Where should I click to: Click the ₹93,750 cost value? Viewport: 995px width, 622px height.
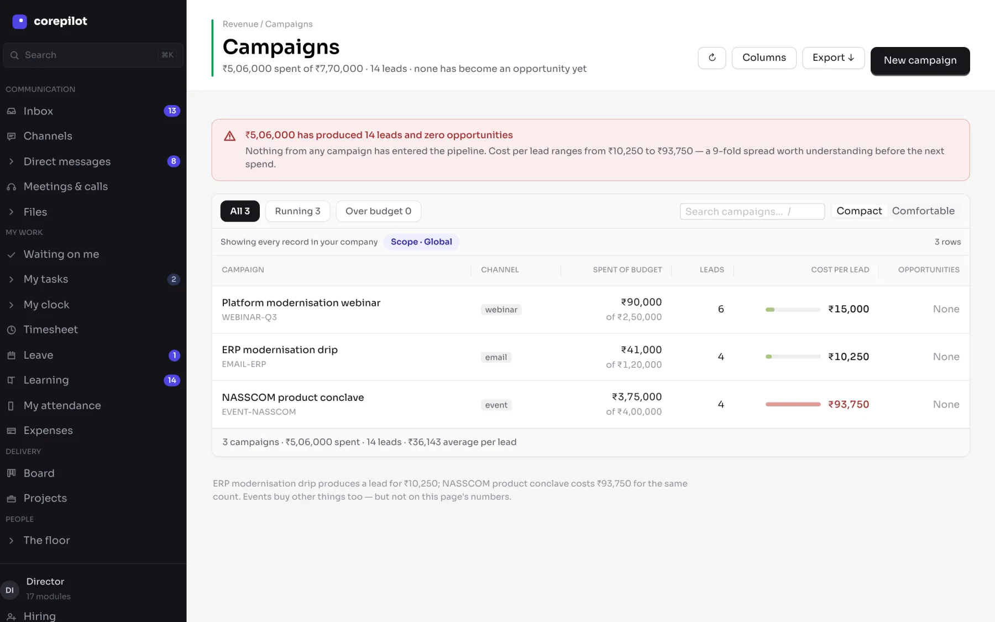[849, 405]
